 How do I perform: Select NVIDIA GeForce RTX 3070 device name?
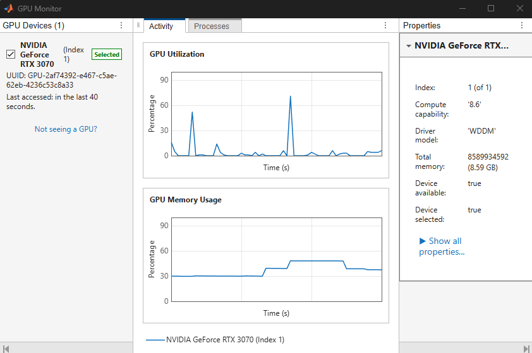click(37, 54)
